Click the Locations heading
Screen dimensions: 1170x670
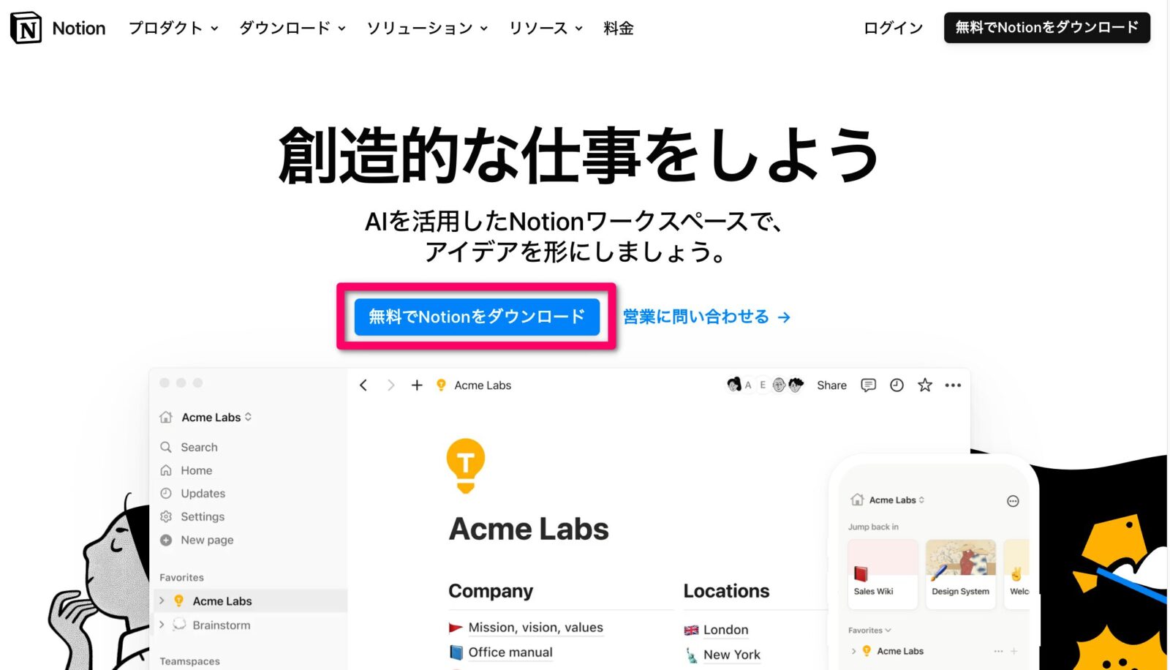point(726,591)
